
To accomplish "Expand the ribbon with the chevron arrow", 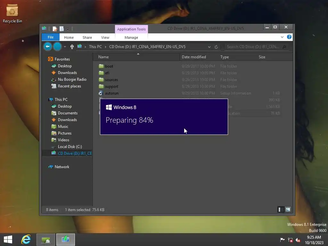I will [282, 37].
